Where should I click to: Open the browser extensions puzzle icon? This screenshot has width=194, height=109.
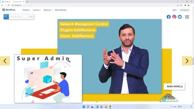(x=185, y=5)
